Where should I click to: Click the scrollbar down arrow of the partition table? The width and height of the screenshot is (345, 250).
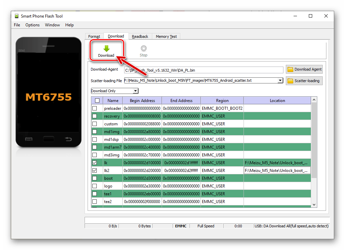[x=314, y=204]
